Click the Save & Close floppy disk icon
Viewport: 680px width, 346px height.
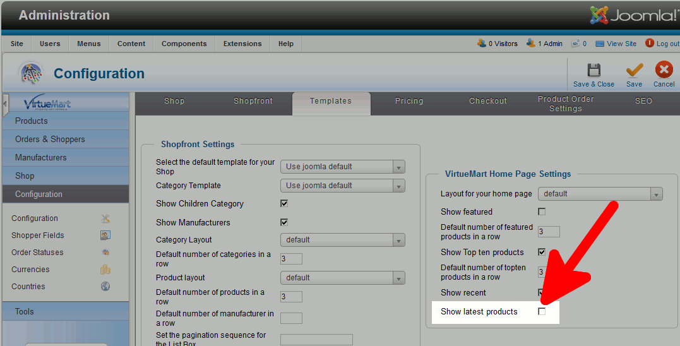(594, 70)
